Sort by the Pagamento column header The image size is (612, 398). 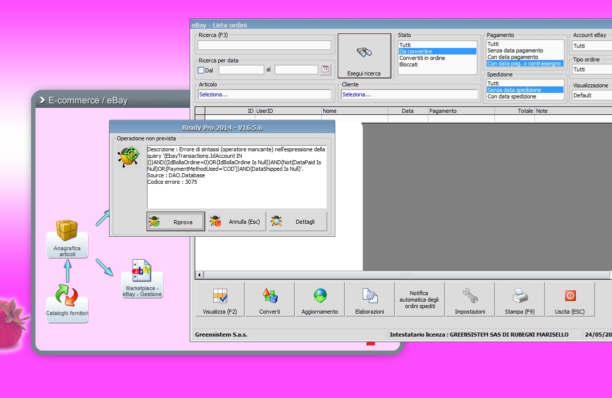(x=461, y=111)
